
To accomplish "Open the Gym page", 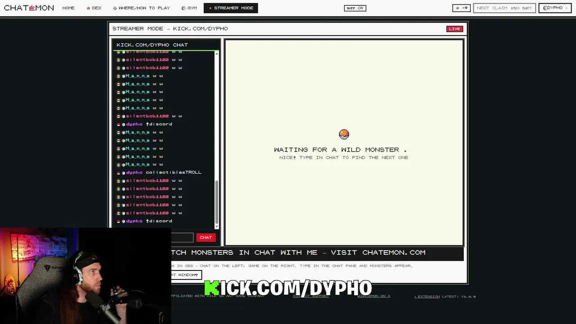I will click(189, 8).
